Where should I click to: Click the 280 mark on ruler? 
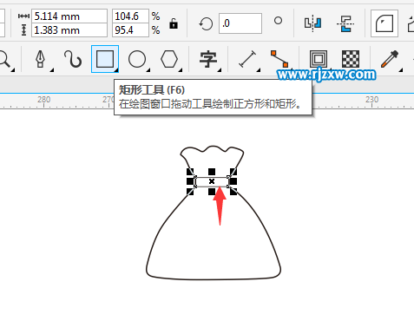43,100
